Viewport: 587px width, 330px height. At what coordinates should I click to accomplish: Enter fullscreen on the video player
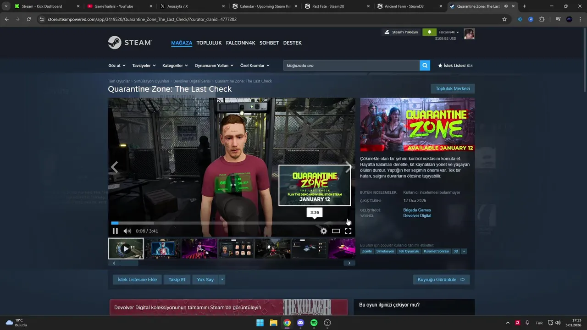click(348, 231)
